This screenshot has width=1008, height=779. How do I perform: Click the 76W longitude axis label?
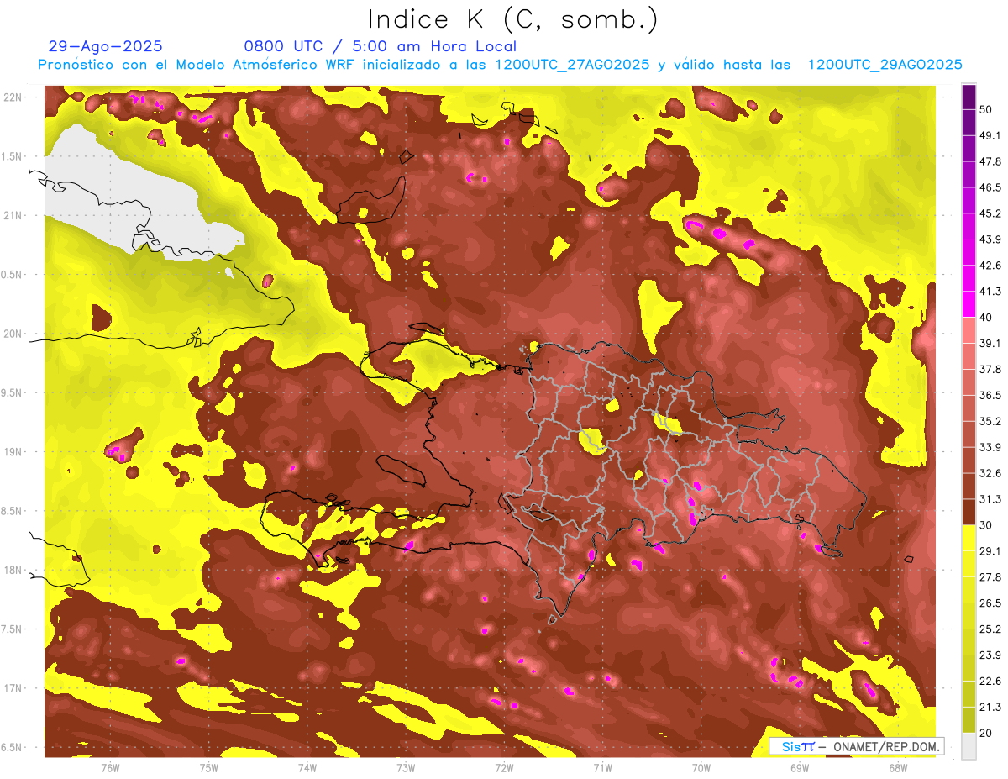pos(110,767)
